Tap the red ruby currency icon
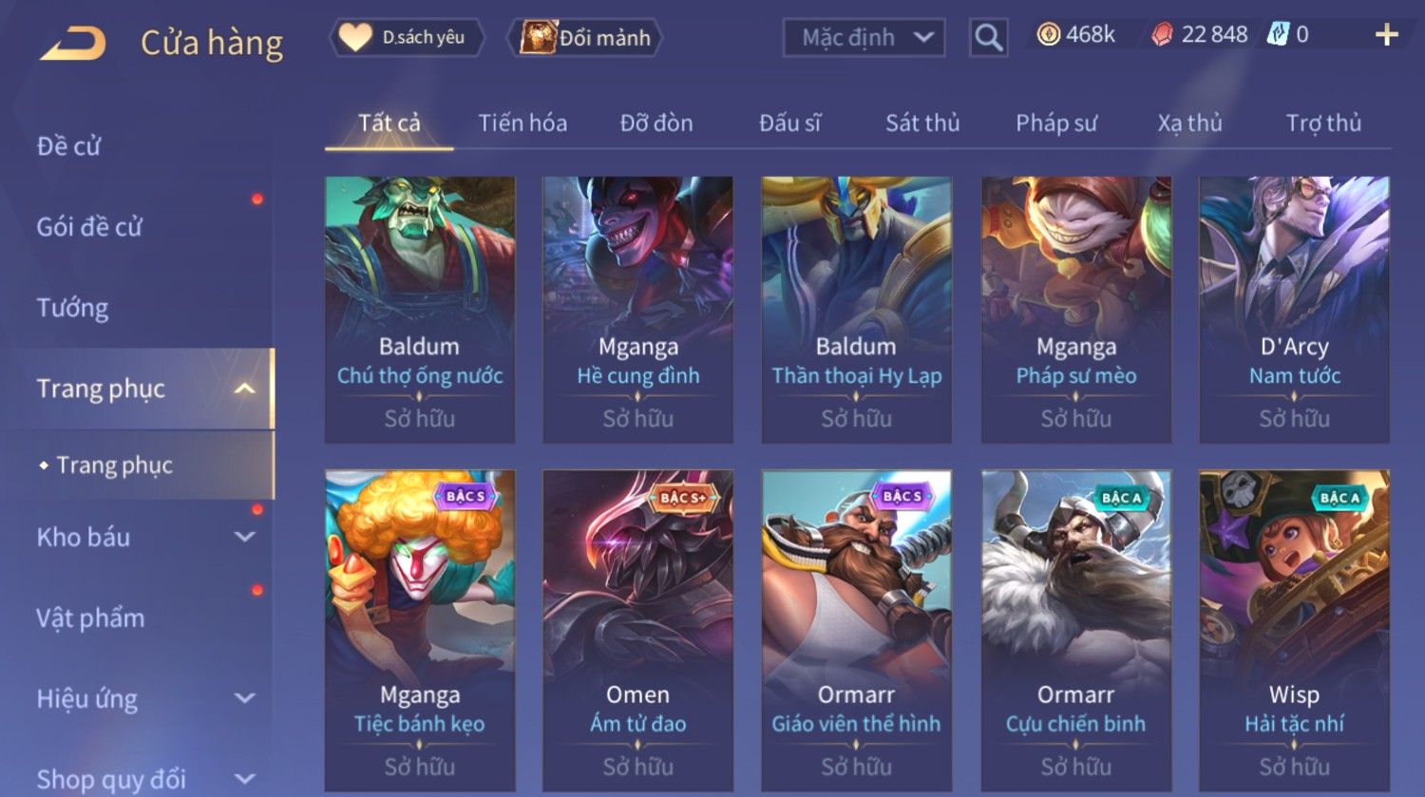This screenshot has height=797, width=1425. point(1162,35)
